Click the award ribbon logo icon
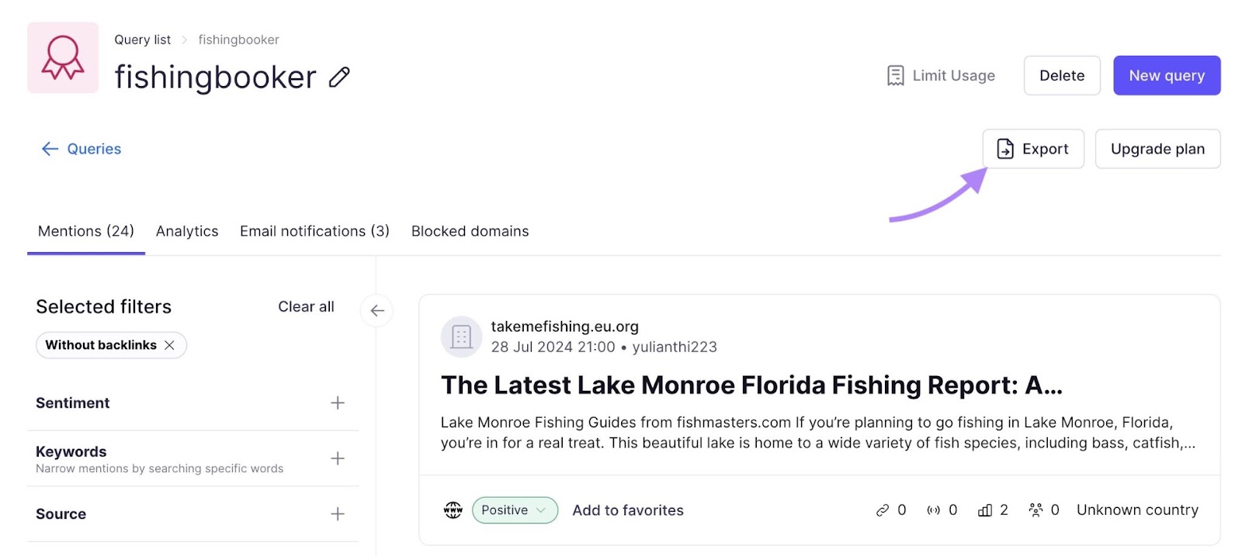 (63, 57)
